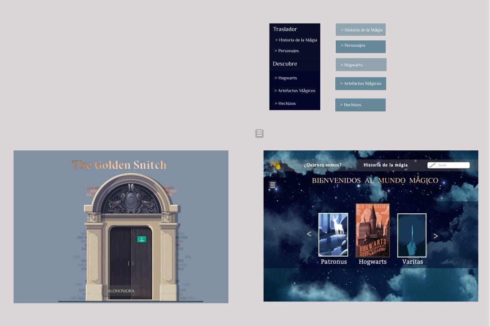This screenshot has width=490, height=326.
Task: Click the Hogwarts caption under the castle poster
Action: click(x=372, y=262)
